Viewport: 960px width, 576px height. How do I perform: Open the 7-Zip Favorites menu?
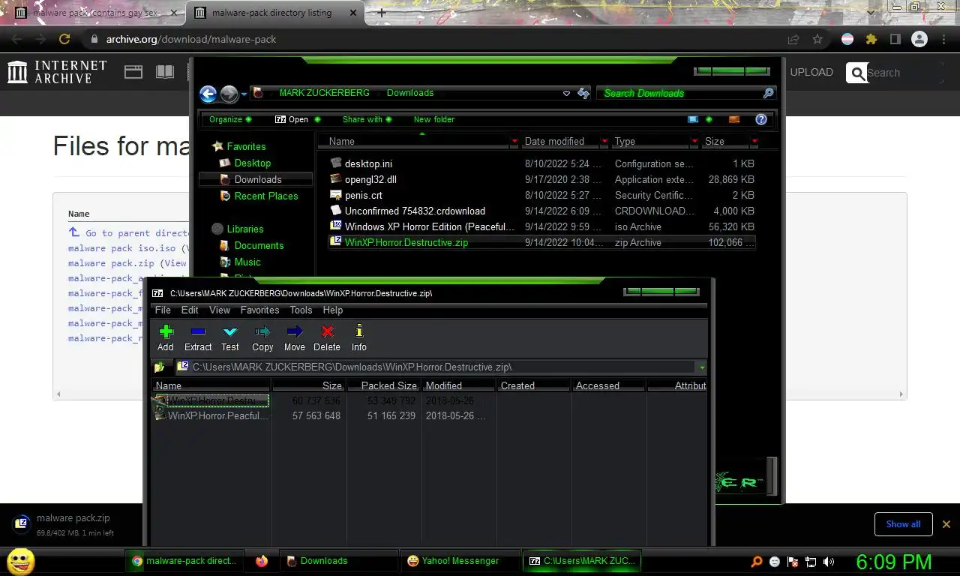[x=259, y=310]
